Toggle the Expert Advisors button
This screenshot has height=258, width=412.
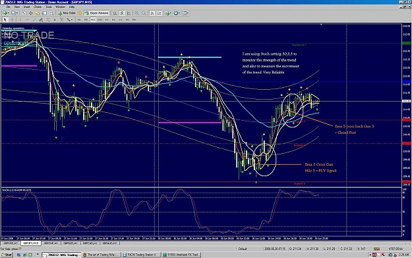(97, 13)
